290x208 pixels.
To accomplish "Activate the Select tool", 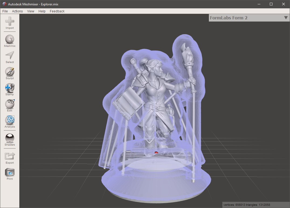I will pyautogui.click(x=10, y=56).
